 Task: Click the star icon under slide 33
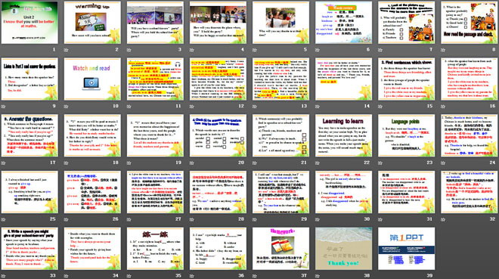[4, 276]
